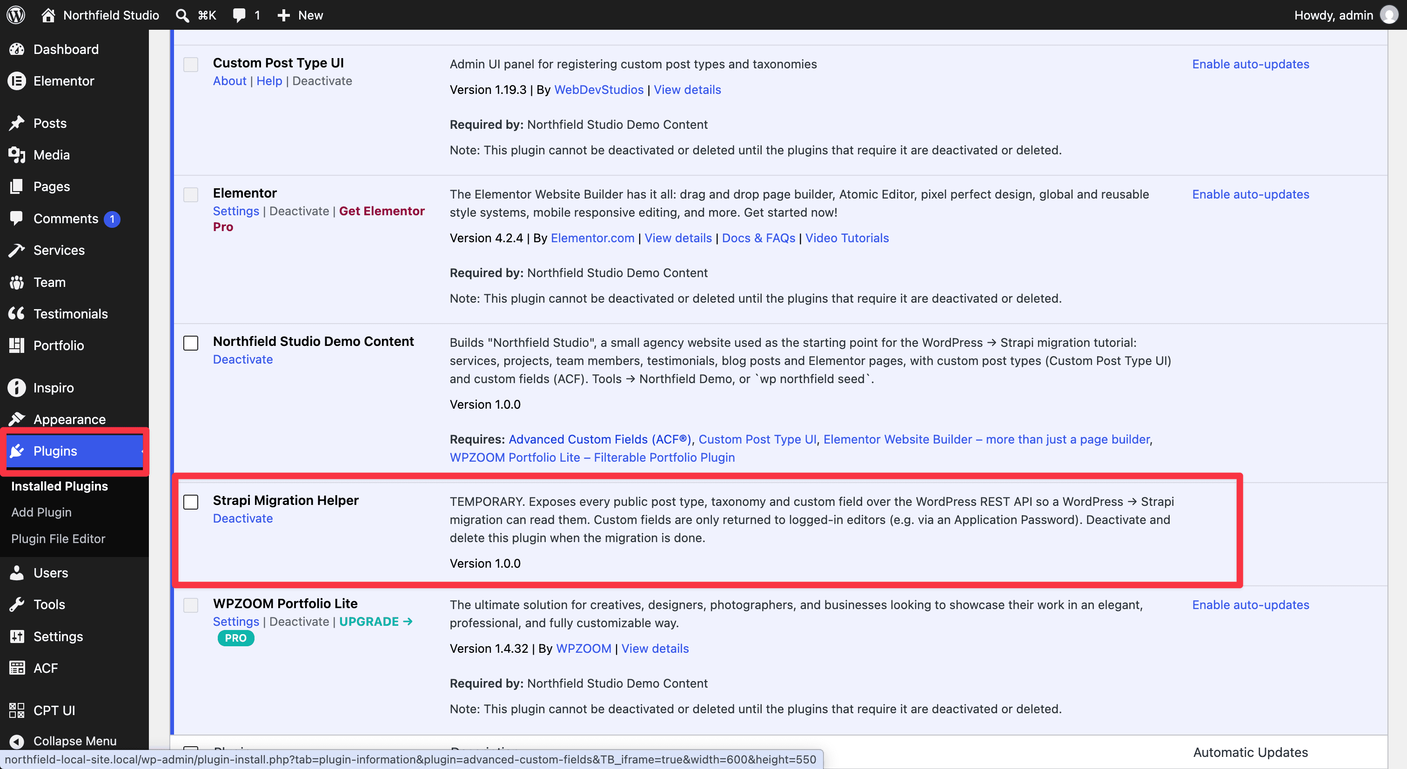This screenshot has height=769, width=1407.
Task: View details for WPZOOM Portfolio Lite
Action: coord(655,649)
